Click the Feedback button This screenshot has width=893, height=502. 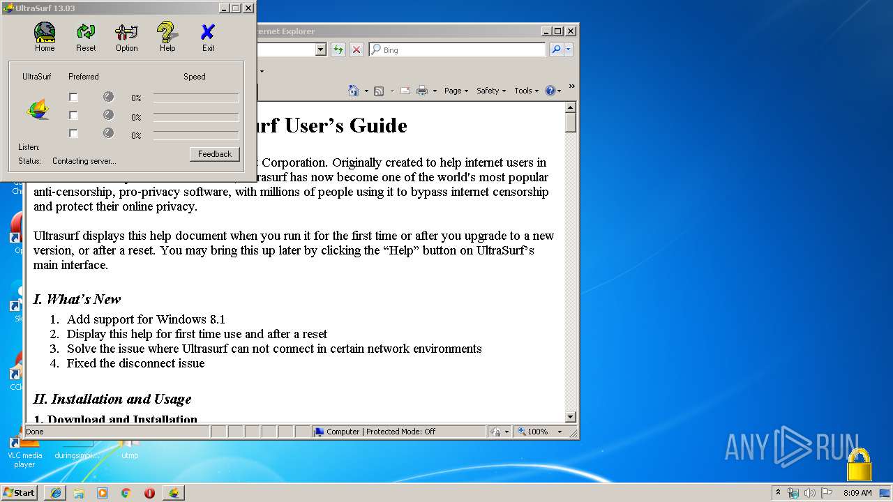tap(214, 154)
